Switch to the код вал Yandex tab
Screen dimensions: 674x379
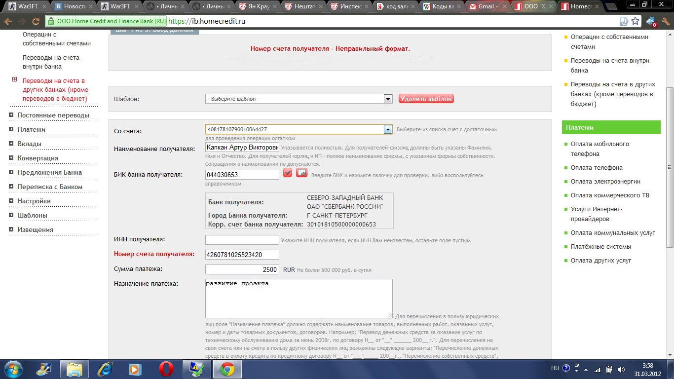click(x=394, y=7)
